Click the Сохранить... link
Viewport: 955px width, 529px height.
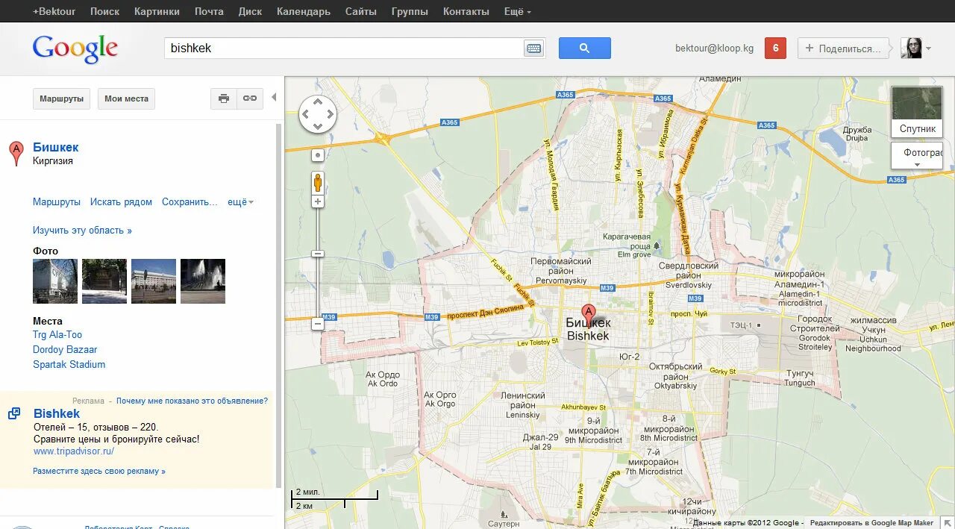(x=190, y=202)
